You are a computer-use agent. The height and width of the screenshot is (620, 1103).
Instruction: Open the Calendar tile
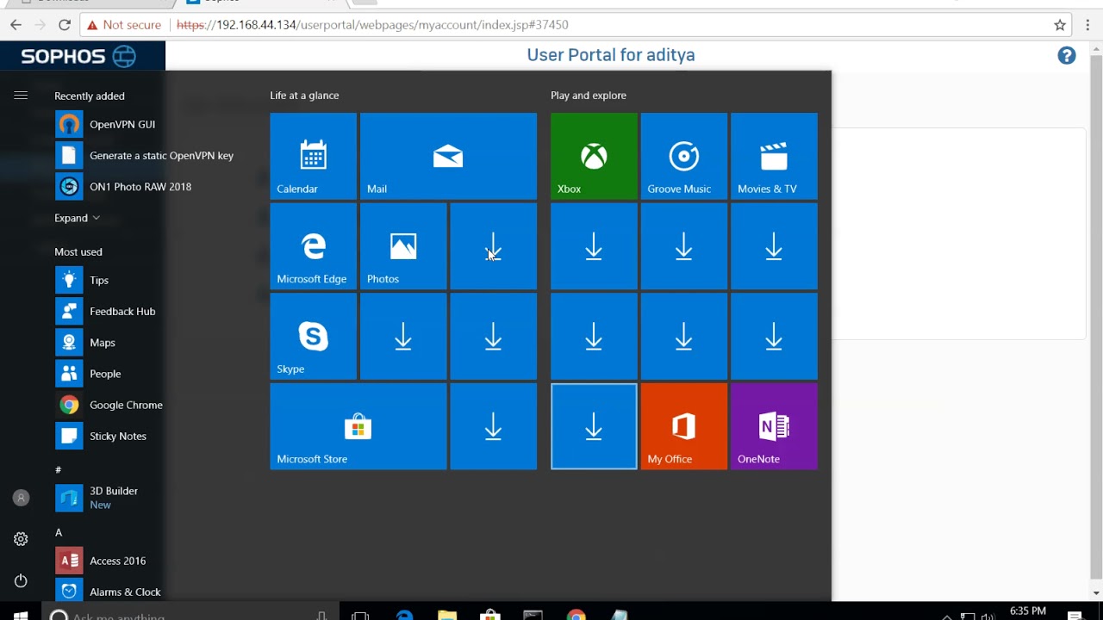pyautogui.click(x=313, y=156)
